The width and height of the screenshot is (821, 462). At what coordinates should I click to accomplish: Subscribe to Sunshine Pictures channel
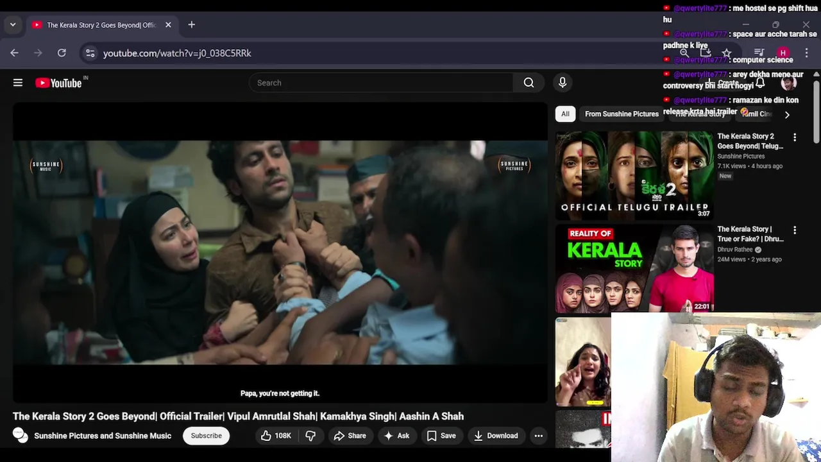point(206,436)
